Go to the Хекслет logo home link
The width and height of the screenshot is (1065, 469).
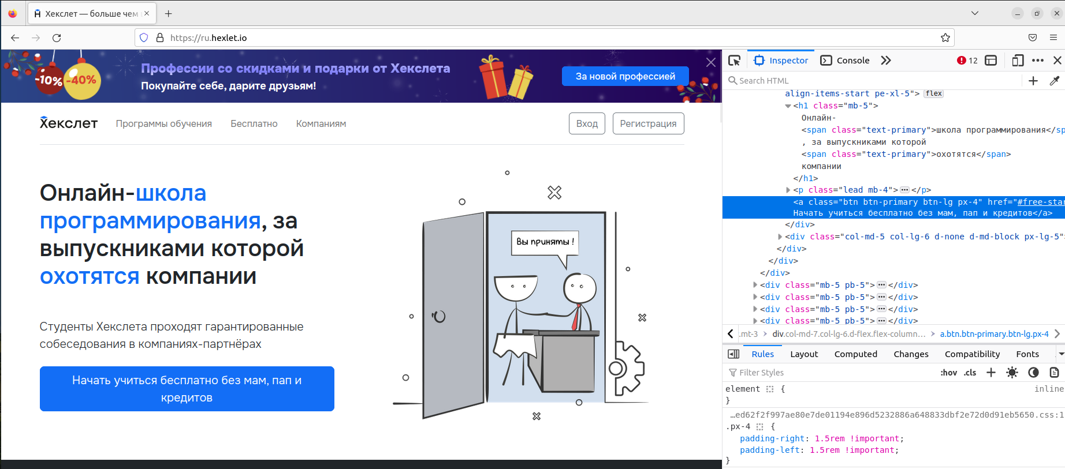69,123
